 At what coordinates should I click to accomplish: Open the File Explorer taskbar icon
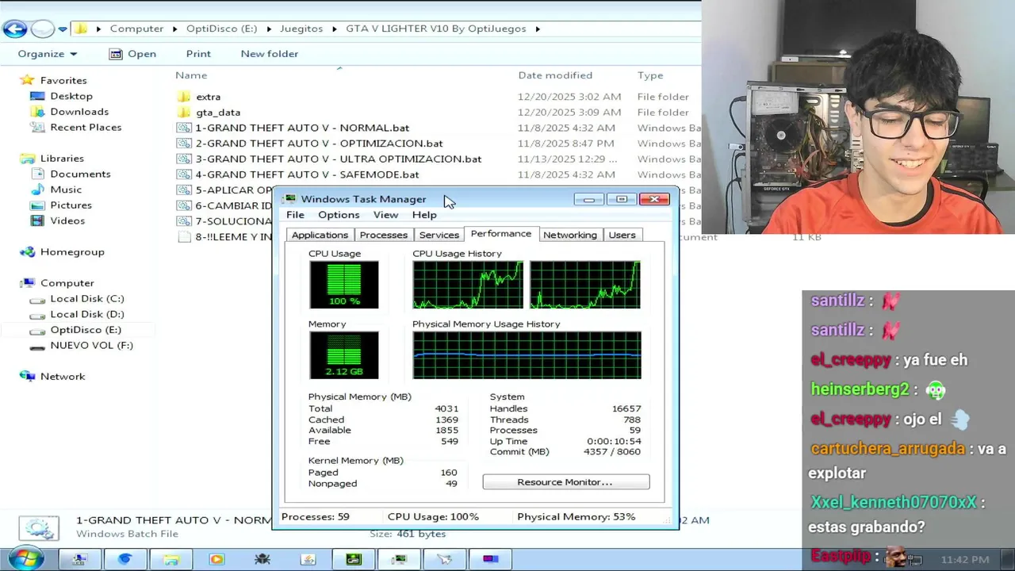coord(170,559)
